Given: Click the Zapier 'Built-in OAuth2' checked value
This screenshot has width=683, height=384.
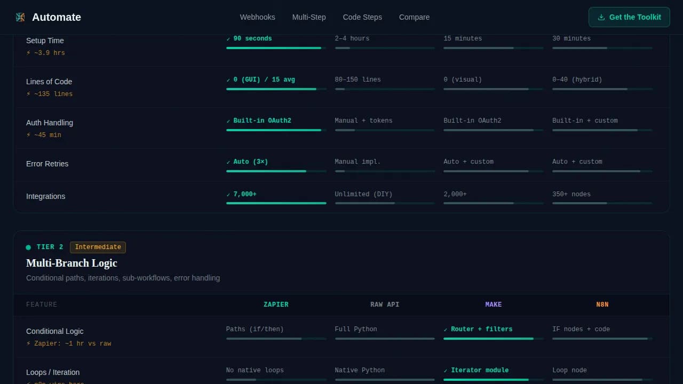Looking at the screenshot, I should 262,121.
